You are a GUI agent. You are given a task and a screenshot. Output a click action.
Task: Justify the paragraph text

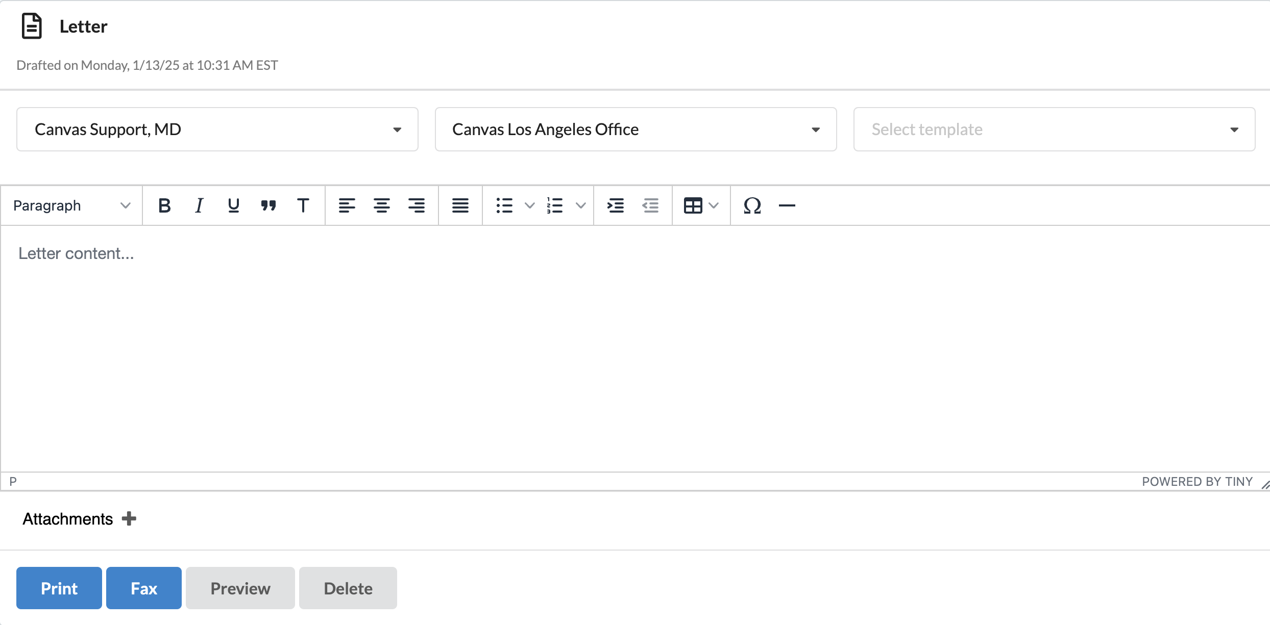tap(460, 205)
